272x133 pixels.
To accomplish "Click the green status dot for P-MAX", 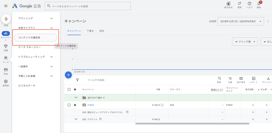I will (x=75, y=105).
